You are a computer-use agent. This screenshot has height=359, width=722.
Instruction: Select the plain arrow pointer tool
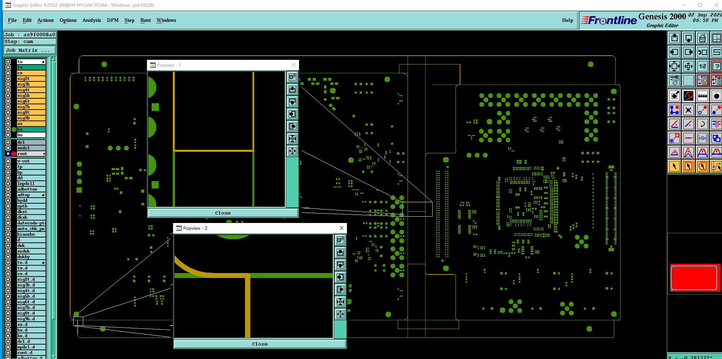click(674, 166)
